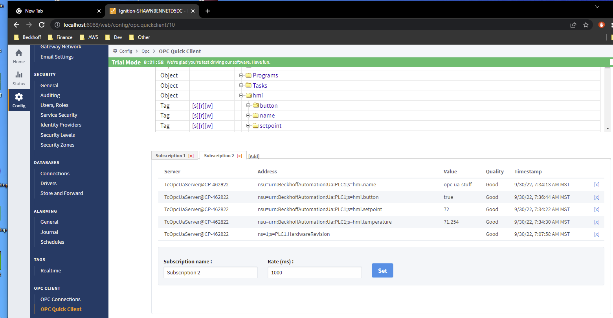Open Users, Roles security page
Screen dimensions: 613x318
coord(54,105)
